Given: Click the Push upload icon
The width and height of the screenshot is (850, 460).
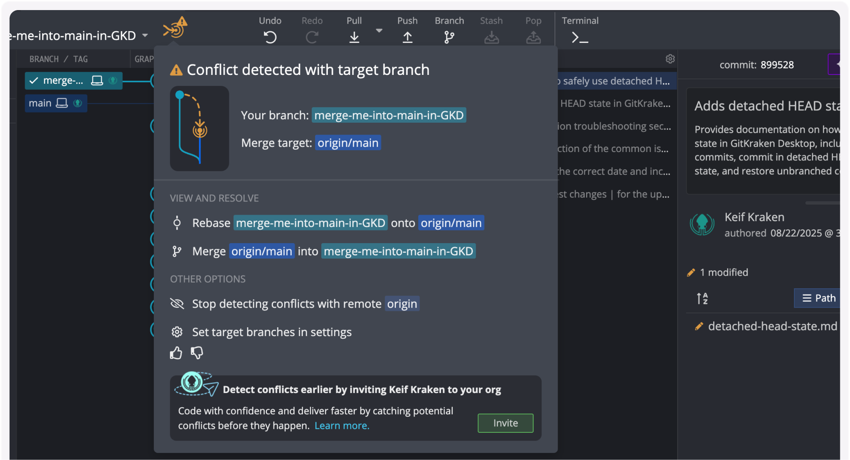Looking at the screenshot, I should point(407,37).
